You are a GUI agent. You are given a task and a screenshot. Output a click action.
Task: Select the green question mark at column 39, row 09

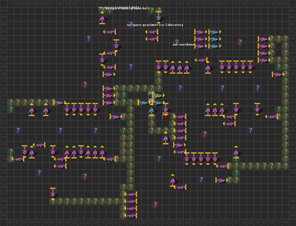[x=278, y=67]
